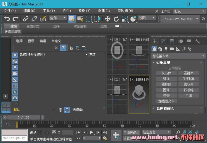The height and width of the screenshot is (143, 207).
Task: Toggle Display Geometry filter in Scene Explorer
Action: coord(15,55)
